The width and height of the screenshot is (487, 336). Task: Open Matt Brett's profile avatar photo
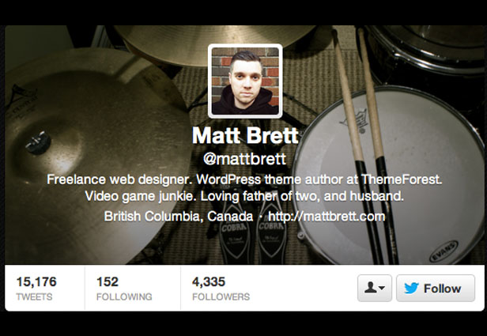point(245,81)
